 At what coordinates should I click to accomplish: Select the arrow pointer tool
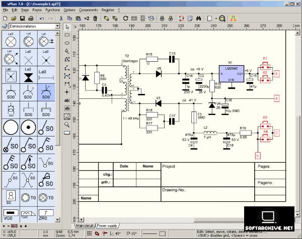pyautogui.click(x=67, y=27)
